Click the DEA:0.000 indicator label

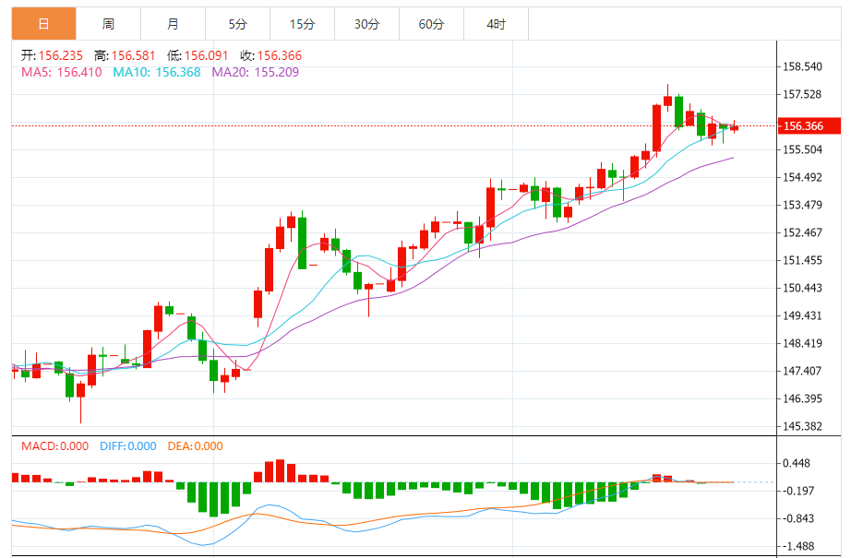point(196,446)
